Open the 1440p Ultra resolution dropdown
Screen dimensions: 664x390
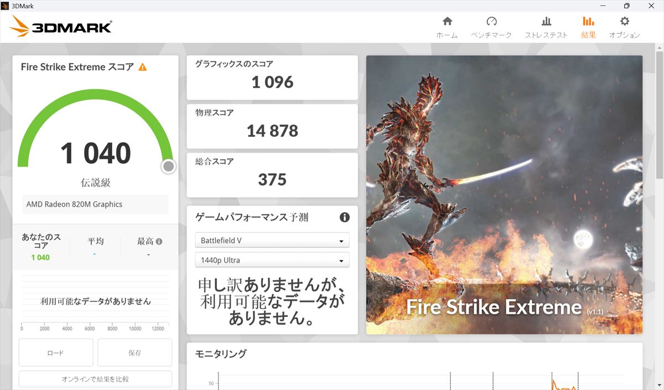tap(272, 260)
